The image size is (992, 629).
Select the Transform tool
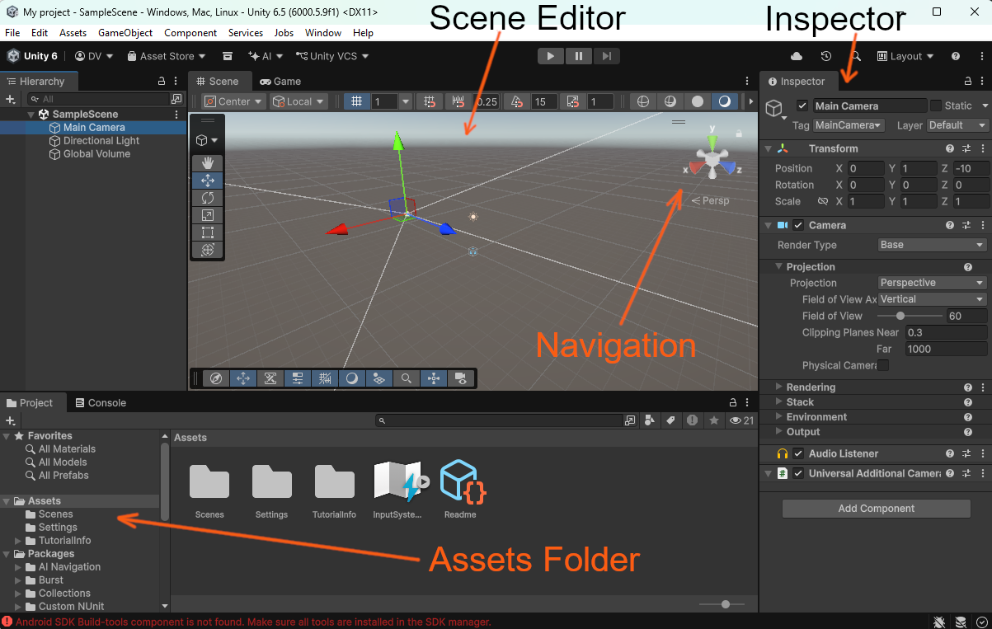(x=208, y=250)
